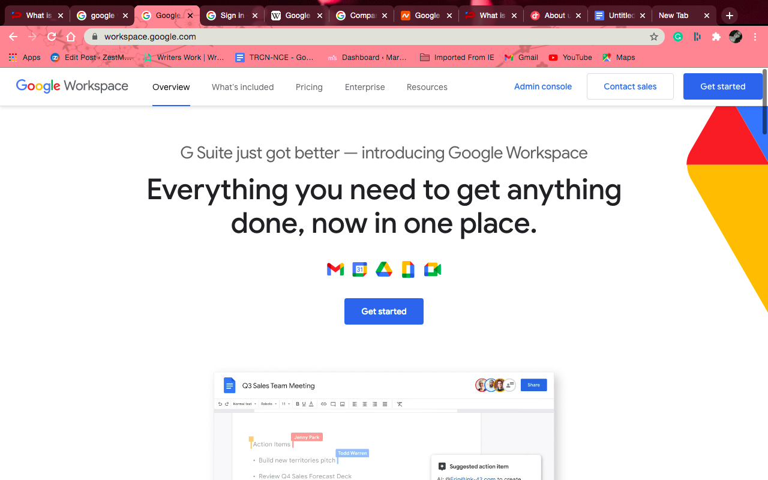Bookmark this page using the star icon
The width and height of the screenshot is (768, 480).
coord(654,37)
